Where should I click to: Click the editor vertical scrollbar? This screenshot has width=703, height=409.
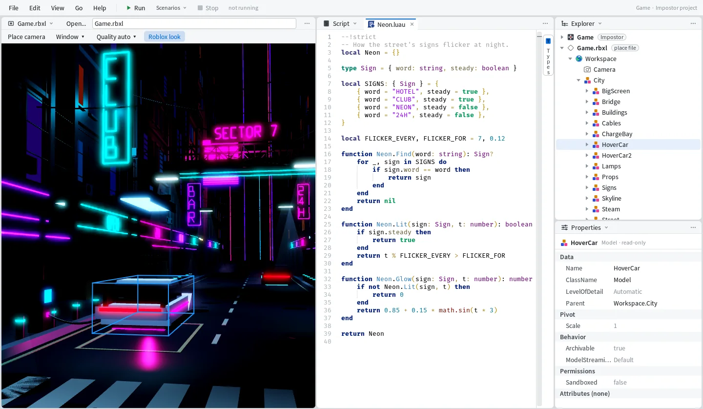539,220
